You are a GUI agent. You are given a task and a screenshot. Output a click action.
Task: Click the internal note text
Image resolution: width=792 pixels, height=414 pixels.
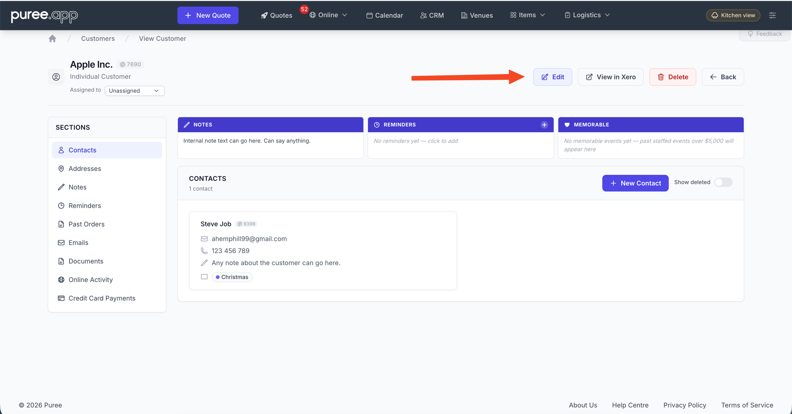point(247,141)
